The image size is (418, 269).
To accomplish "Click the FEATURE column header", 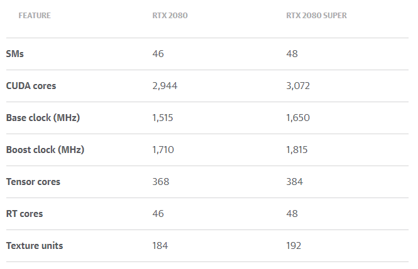I will tap(35, 16).
